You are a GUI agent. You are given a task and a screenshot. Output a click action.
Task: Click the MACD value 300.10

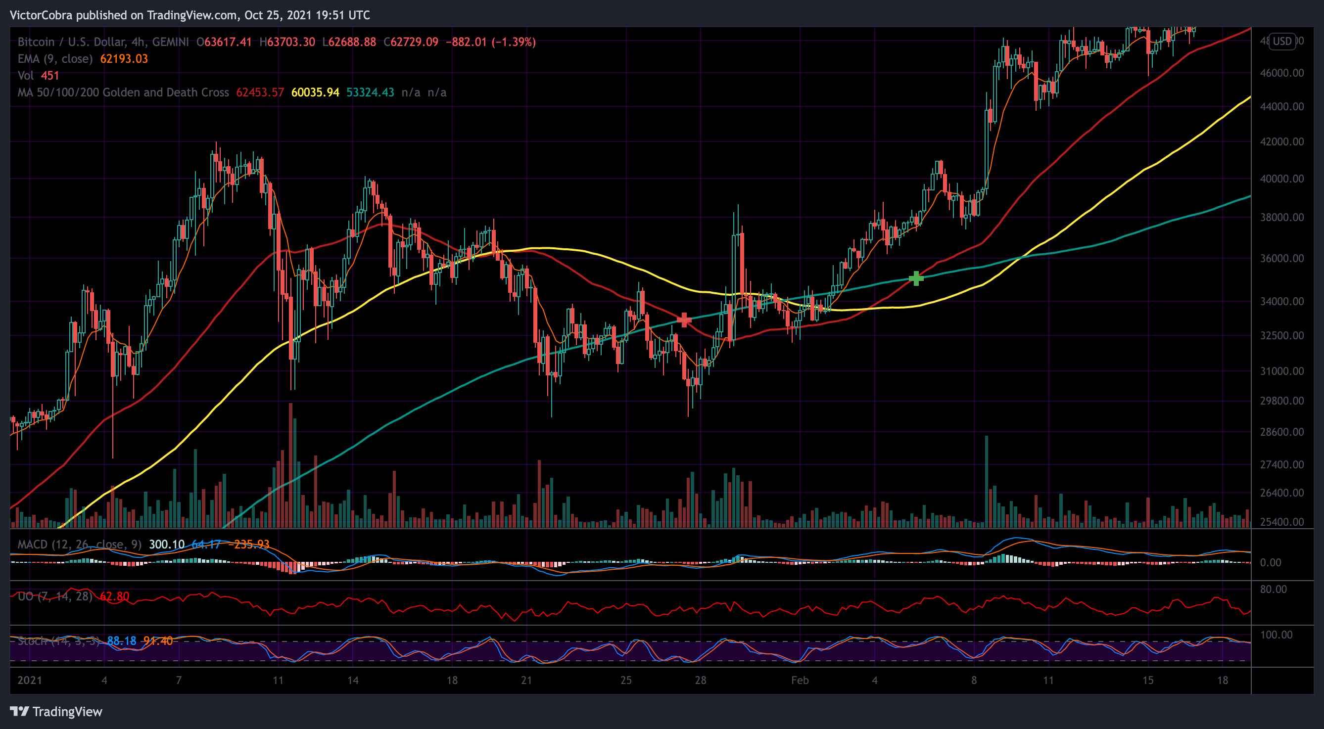coord(167,545)
